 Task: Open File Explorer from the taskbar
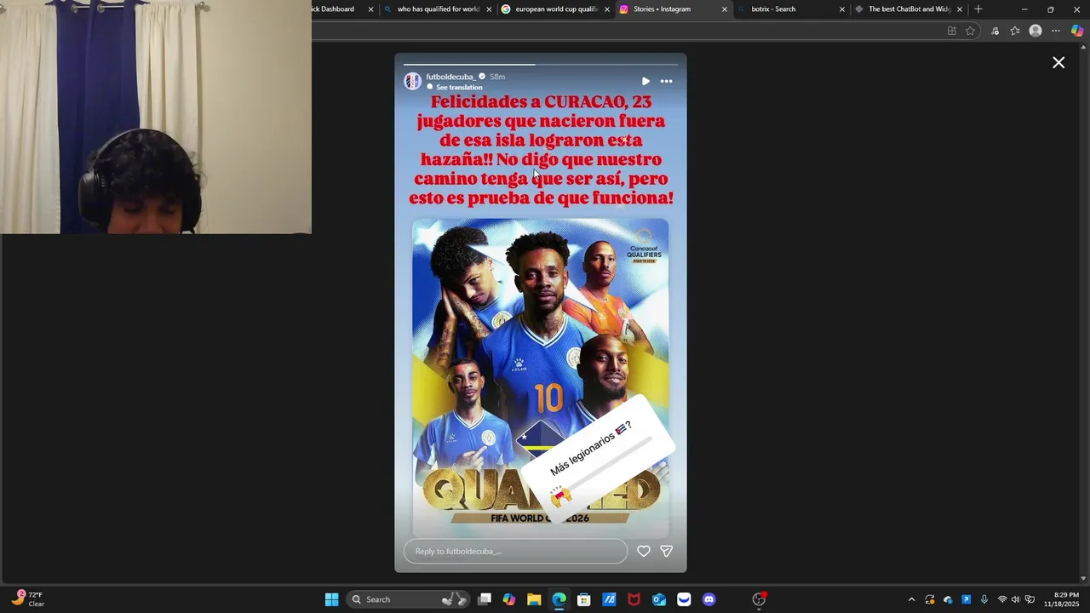534,599
